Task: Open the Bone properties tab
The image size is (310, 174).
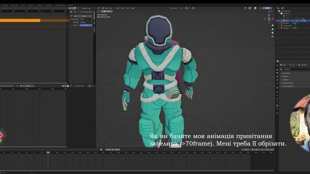Action: [x=277, y=105]
